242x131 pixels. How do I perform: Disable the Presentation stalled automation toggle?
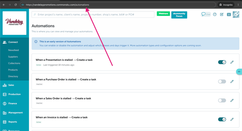222,62
